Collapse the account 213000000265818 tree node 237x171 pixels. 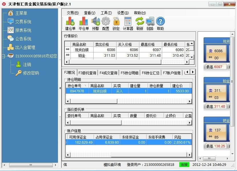[3, 56]
